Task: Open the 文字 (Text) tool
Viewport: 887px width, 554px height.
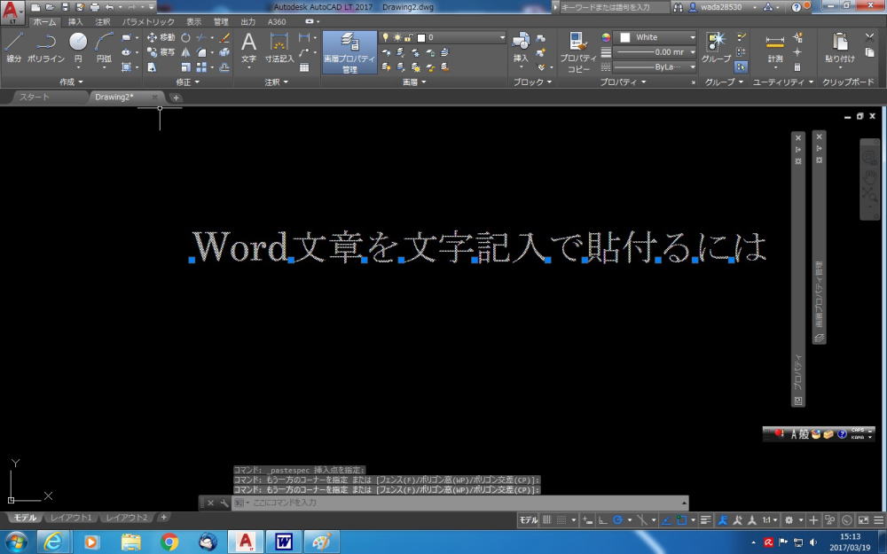Action: point(249,47)
